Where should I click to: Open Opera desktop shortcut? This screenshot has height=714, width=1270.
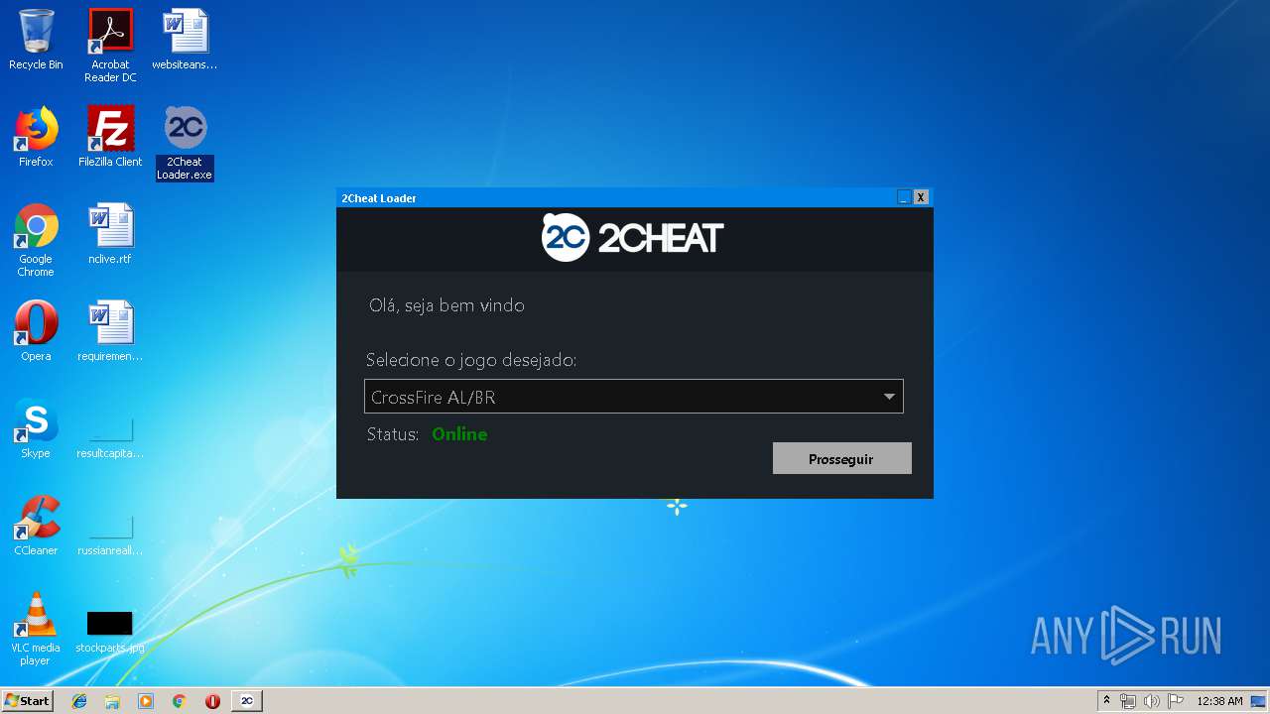coord(36,331)
